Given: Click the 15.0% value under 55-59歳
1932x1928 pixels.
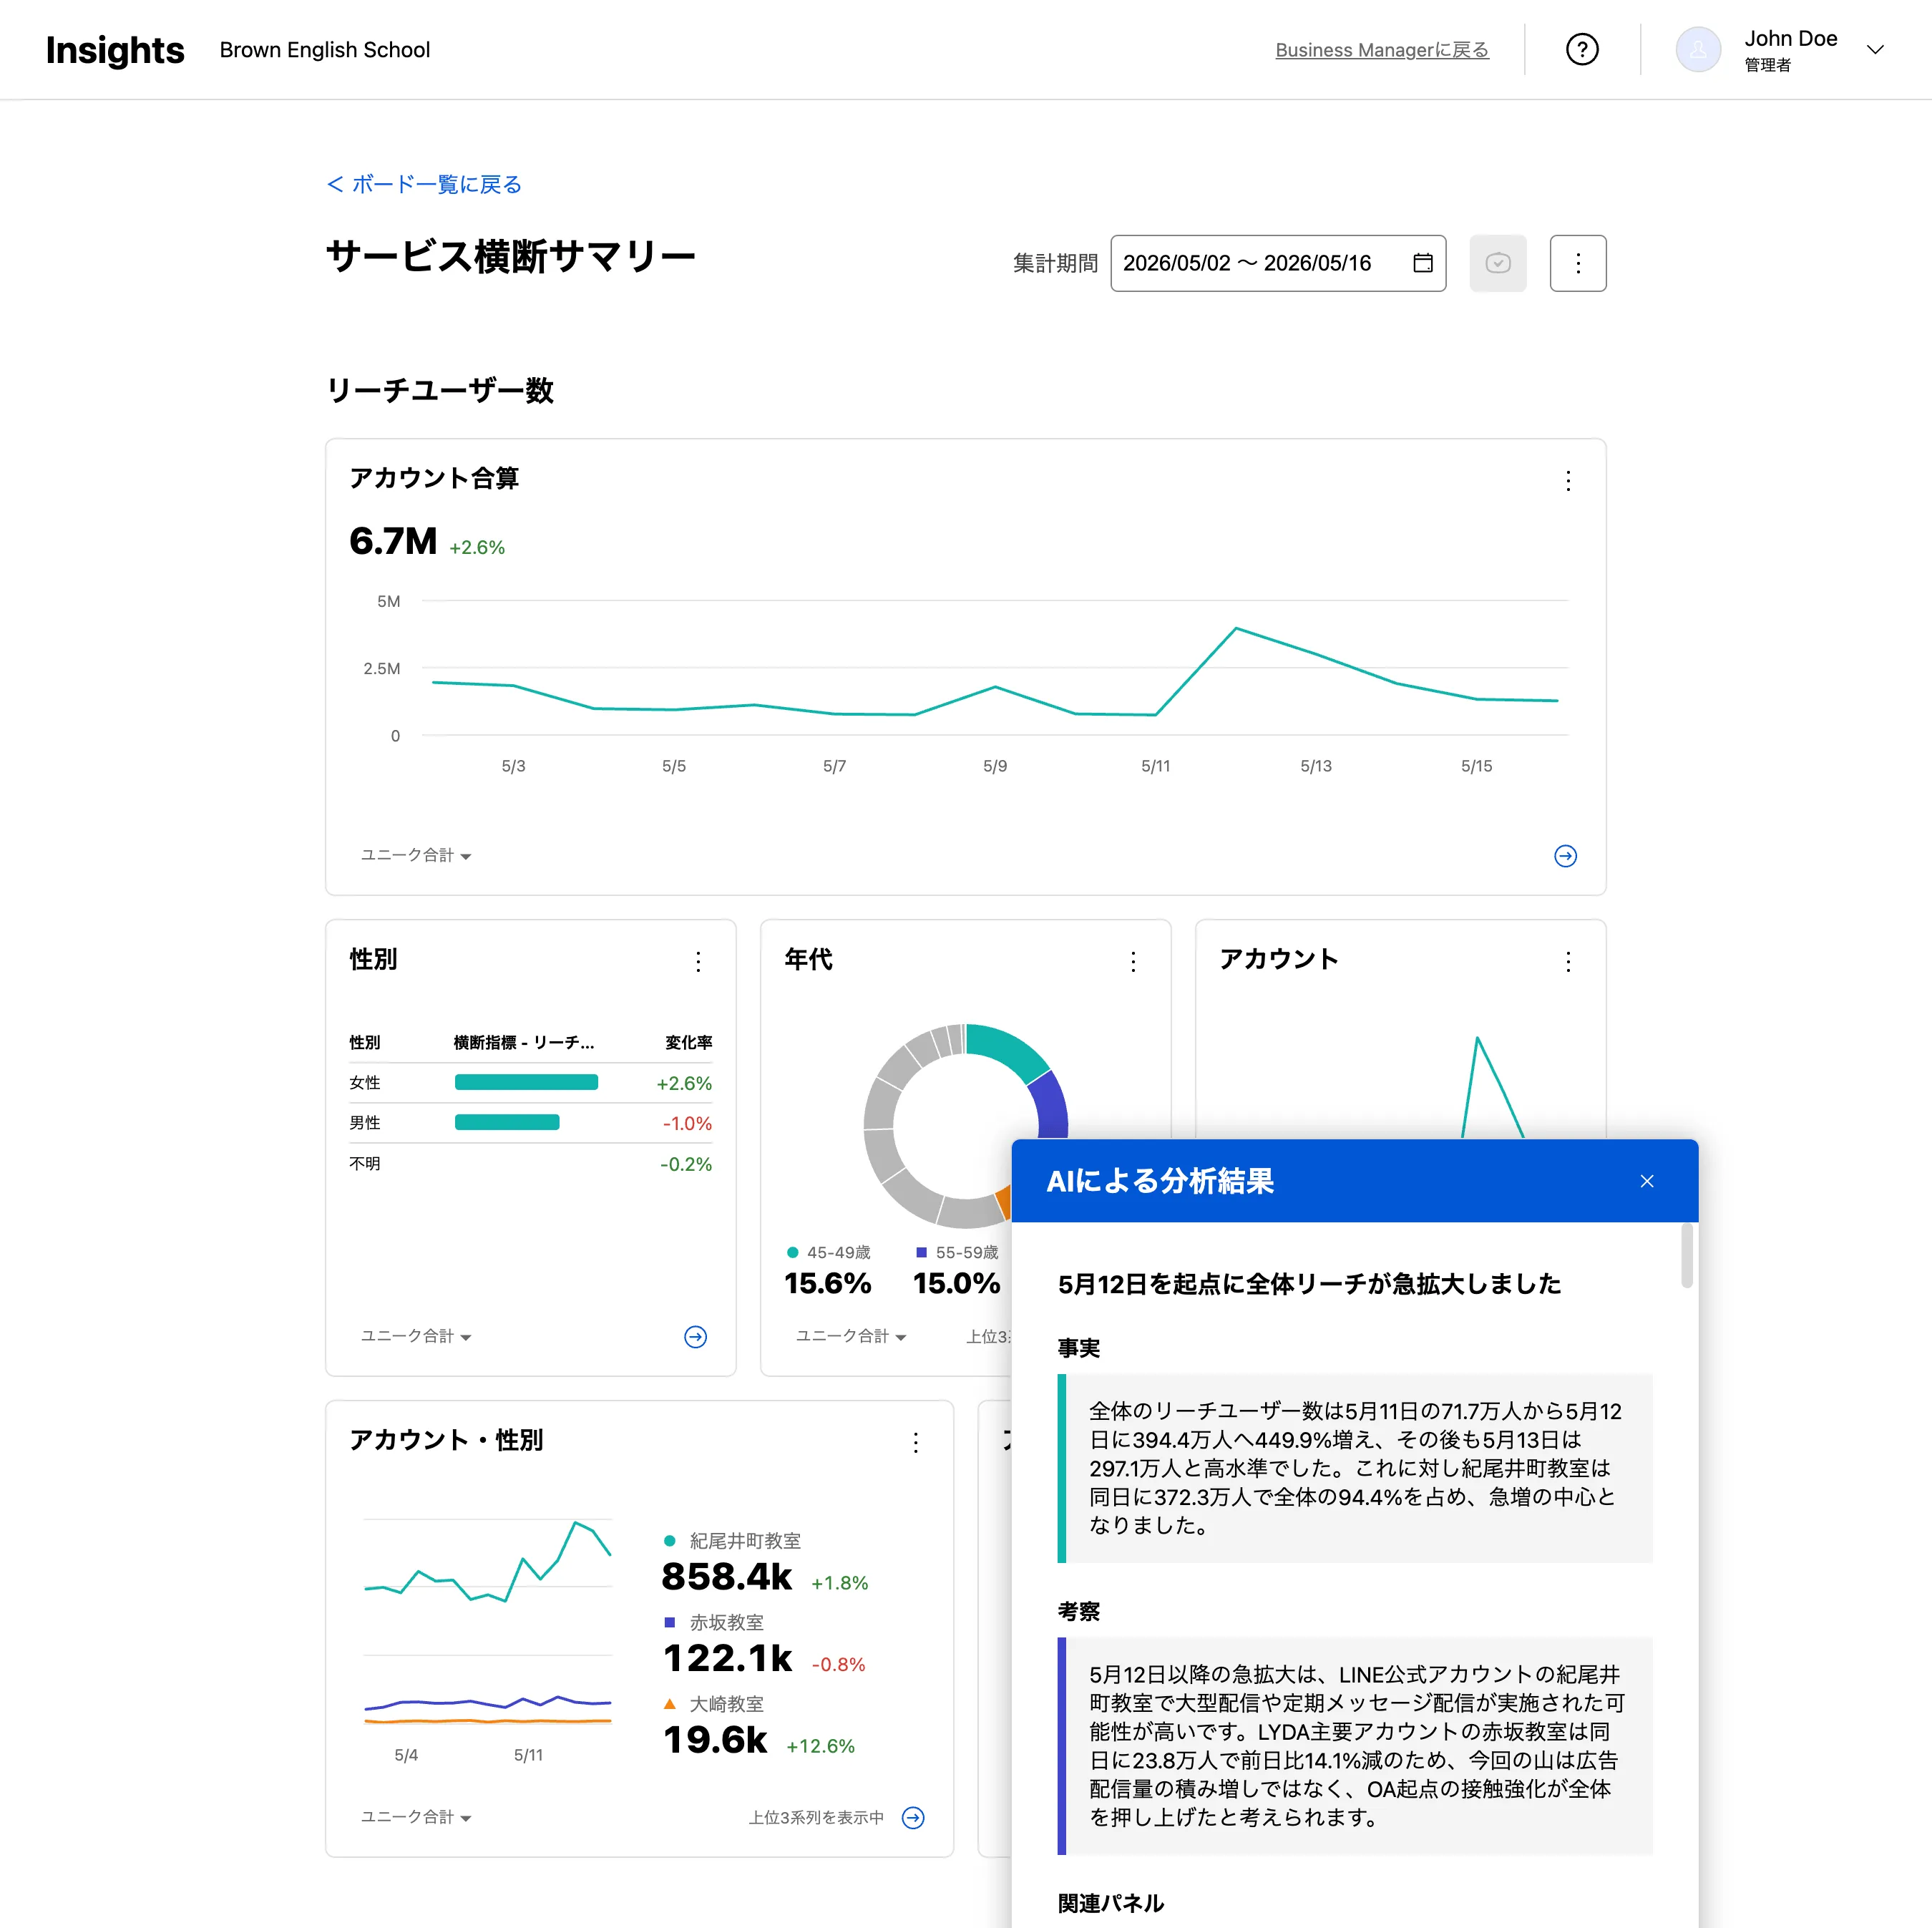Looking at the screenshot, I should point(956,1283).
